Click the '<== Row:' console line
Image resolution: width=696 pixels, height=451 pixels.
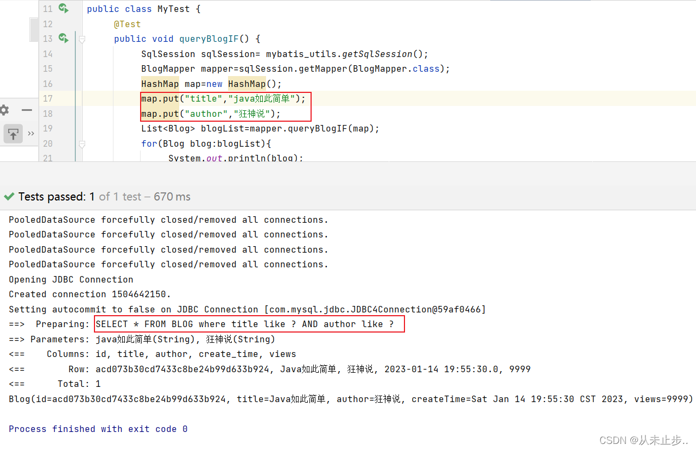[x=270, y=369]
